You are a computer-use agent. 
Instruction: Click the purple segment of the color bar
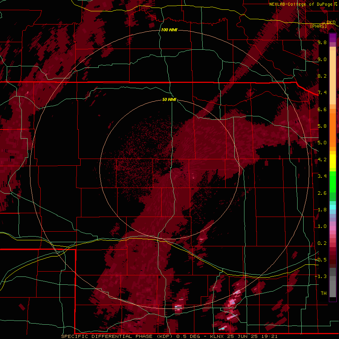[333, 38]
